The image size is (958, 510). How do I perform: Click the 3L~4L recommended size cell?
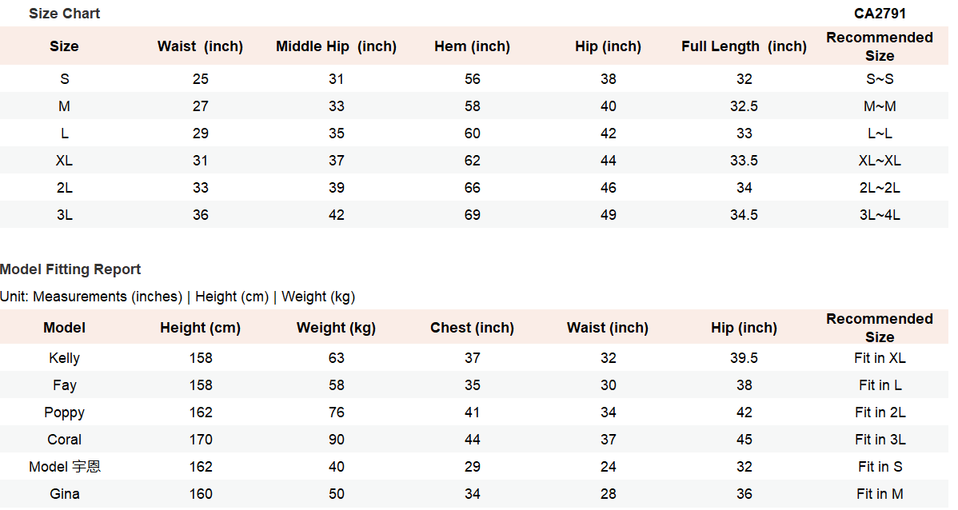point(880,215)
